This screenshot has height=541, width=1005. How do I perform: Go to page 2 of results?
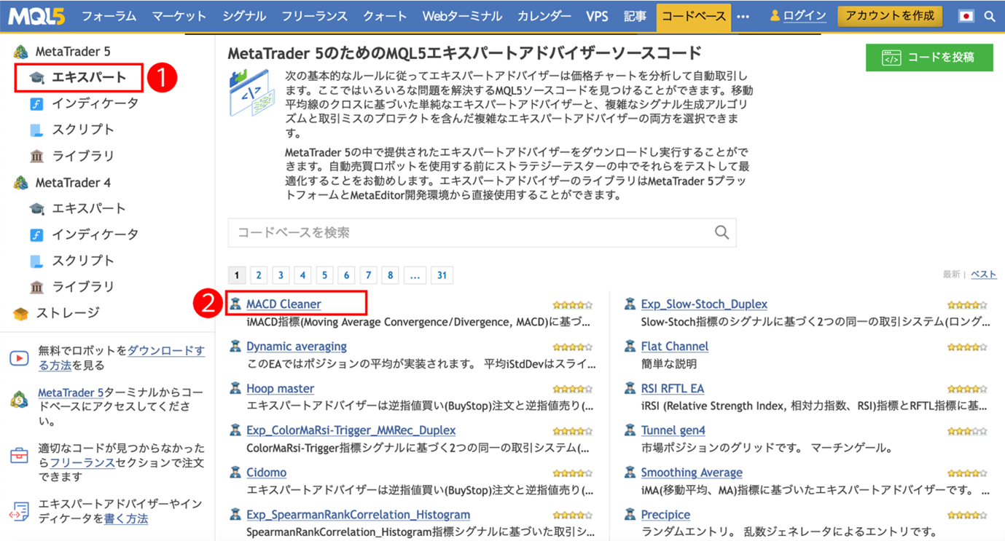(259, 275)
